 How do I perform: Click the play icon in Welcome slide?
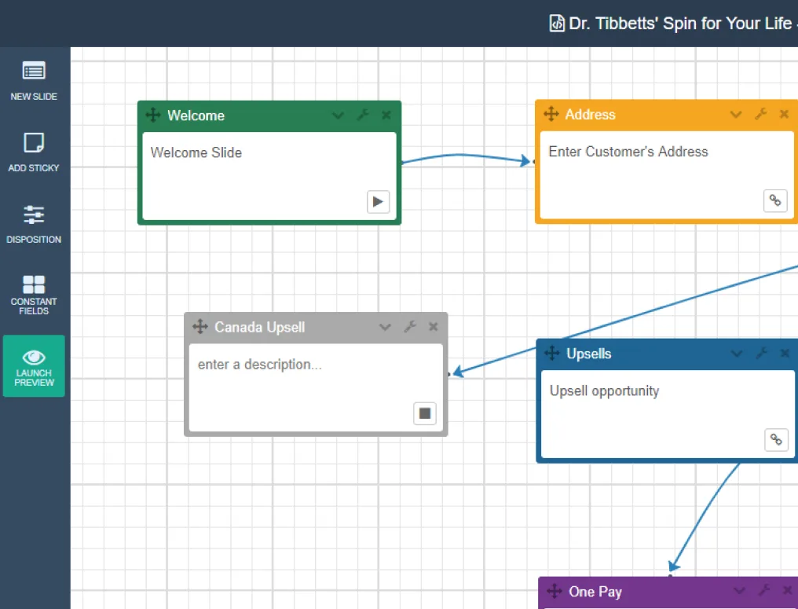(x=378, y=202)
